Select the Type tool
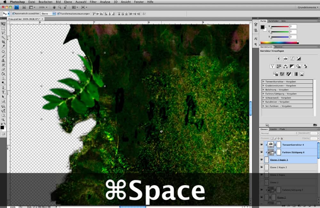 click(x=3, y=92)
